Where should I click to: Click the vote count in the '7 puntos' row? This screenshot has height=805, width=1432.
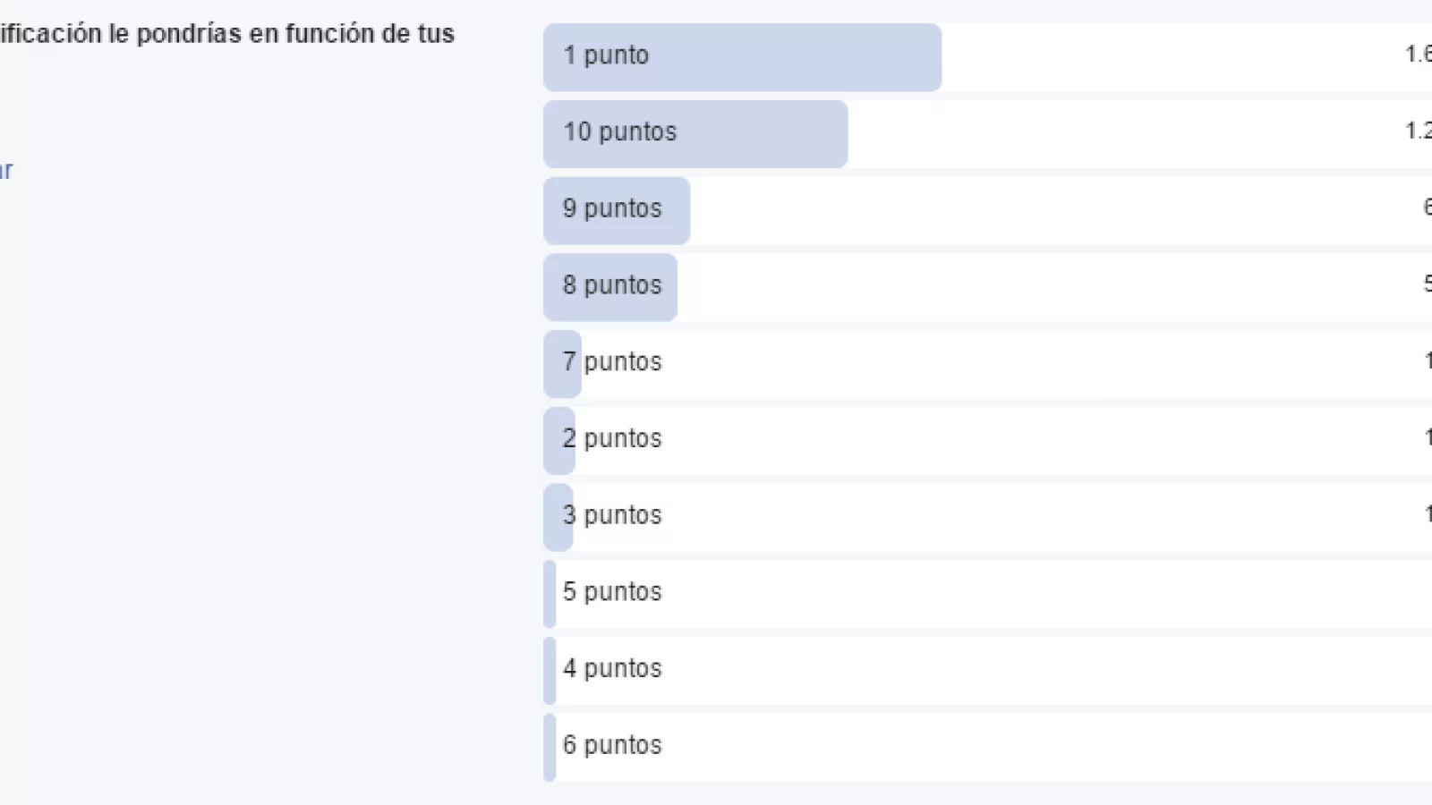pos(1428,361)
